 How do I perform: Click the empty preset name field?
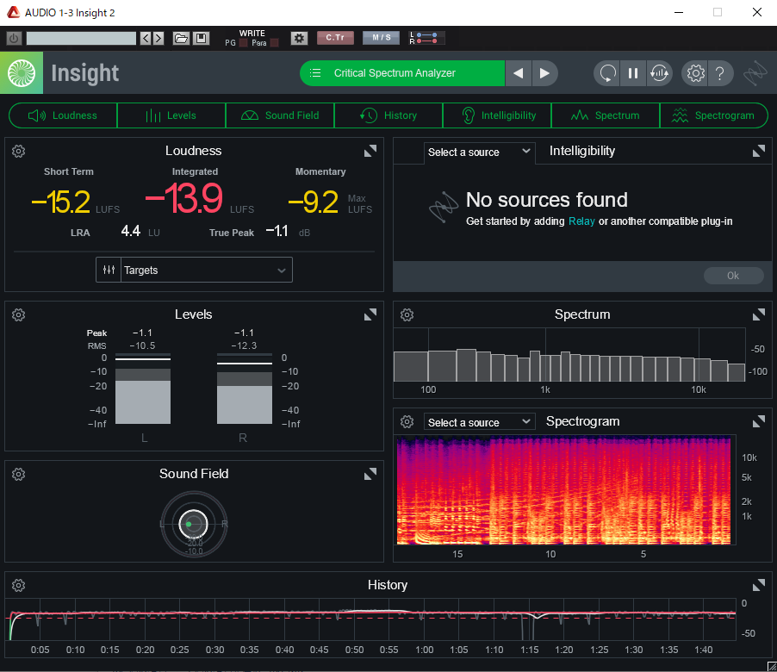click(81, 38)
